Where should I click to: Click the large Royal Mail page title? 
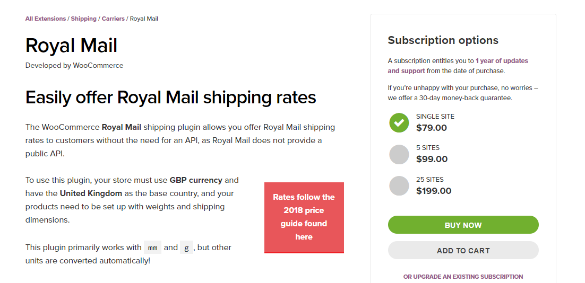[71, 46]
